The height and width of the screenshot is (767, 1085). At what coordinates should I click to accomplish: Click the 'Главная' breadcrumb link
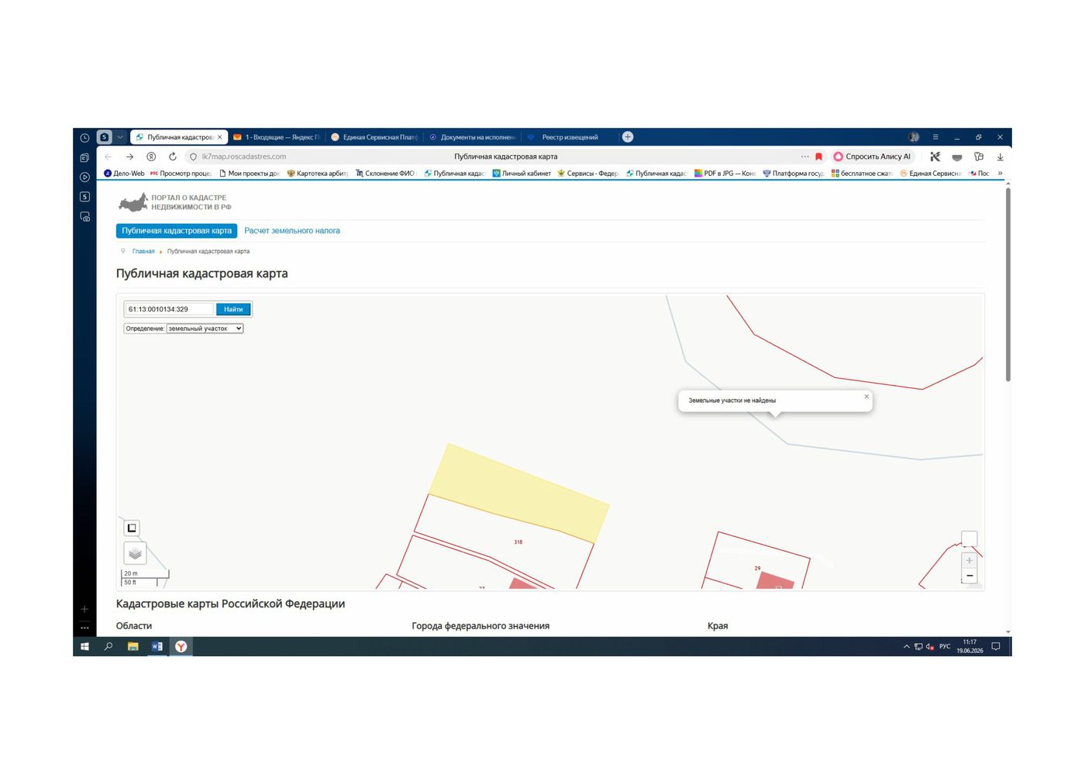143,251
